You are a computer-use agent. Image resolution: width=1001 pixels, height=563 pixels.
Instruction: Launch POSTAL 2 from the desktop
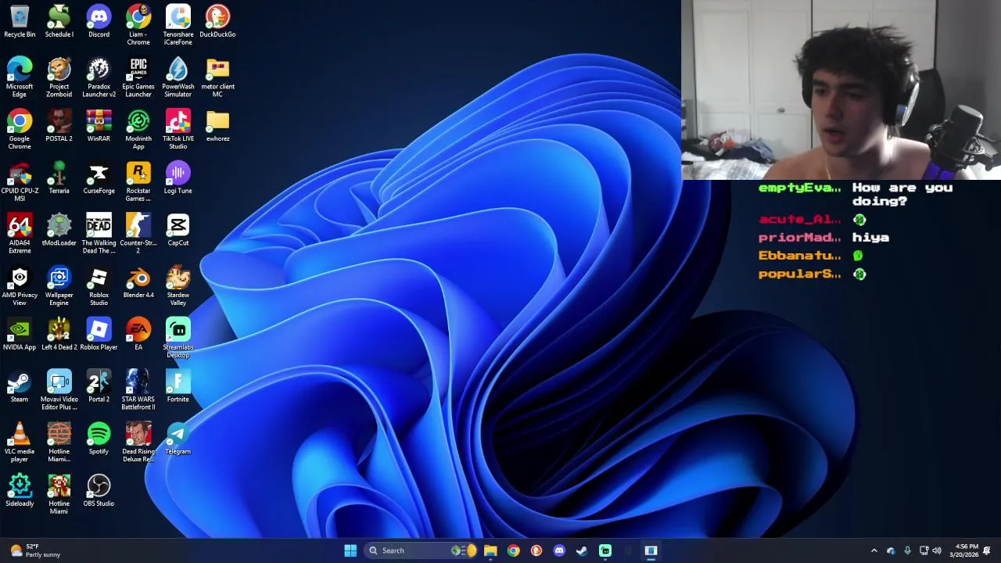click(59, 126)
